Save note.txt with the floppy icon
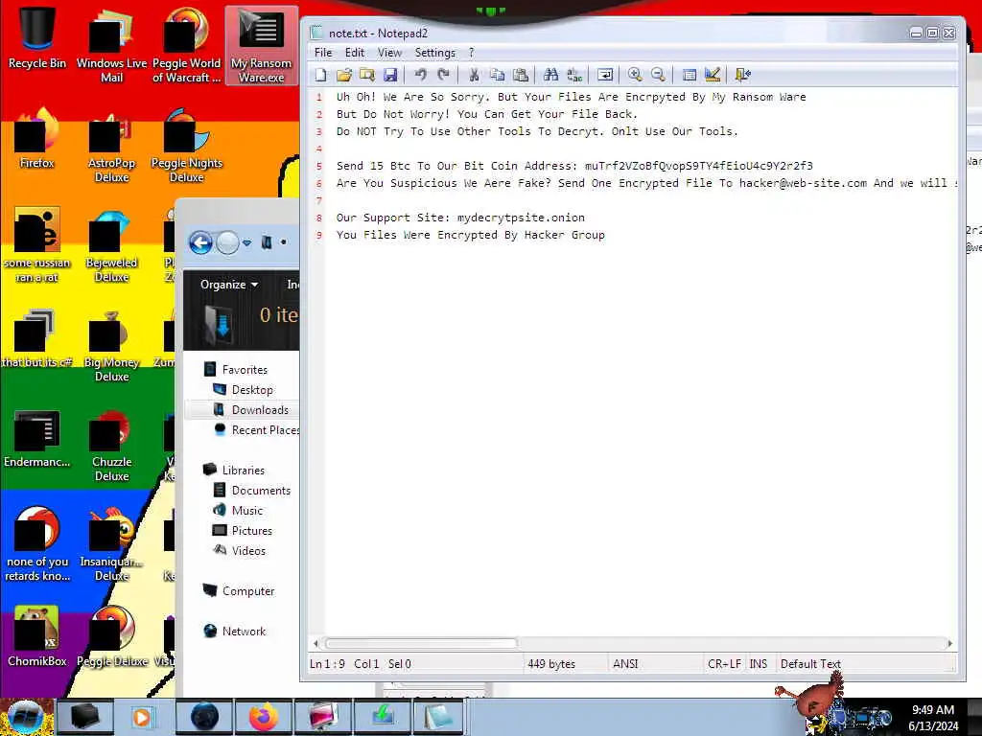Viewport: 982px width, 736px height. (x=390, y=75)
